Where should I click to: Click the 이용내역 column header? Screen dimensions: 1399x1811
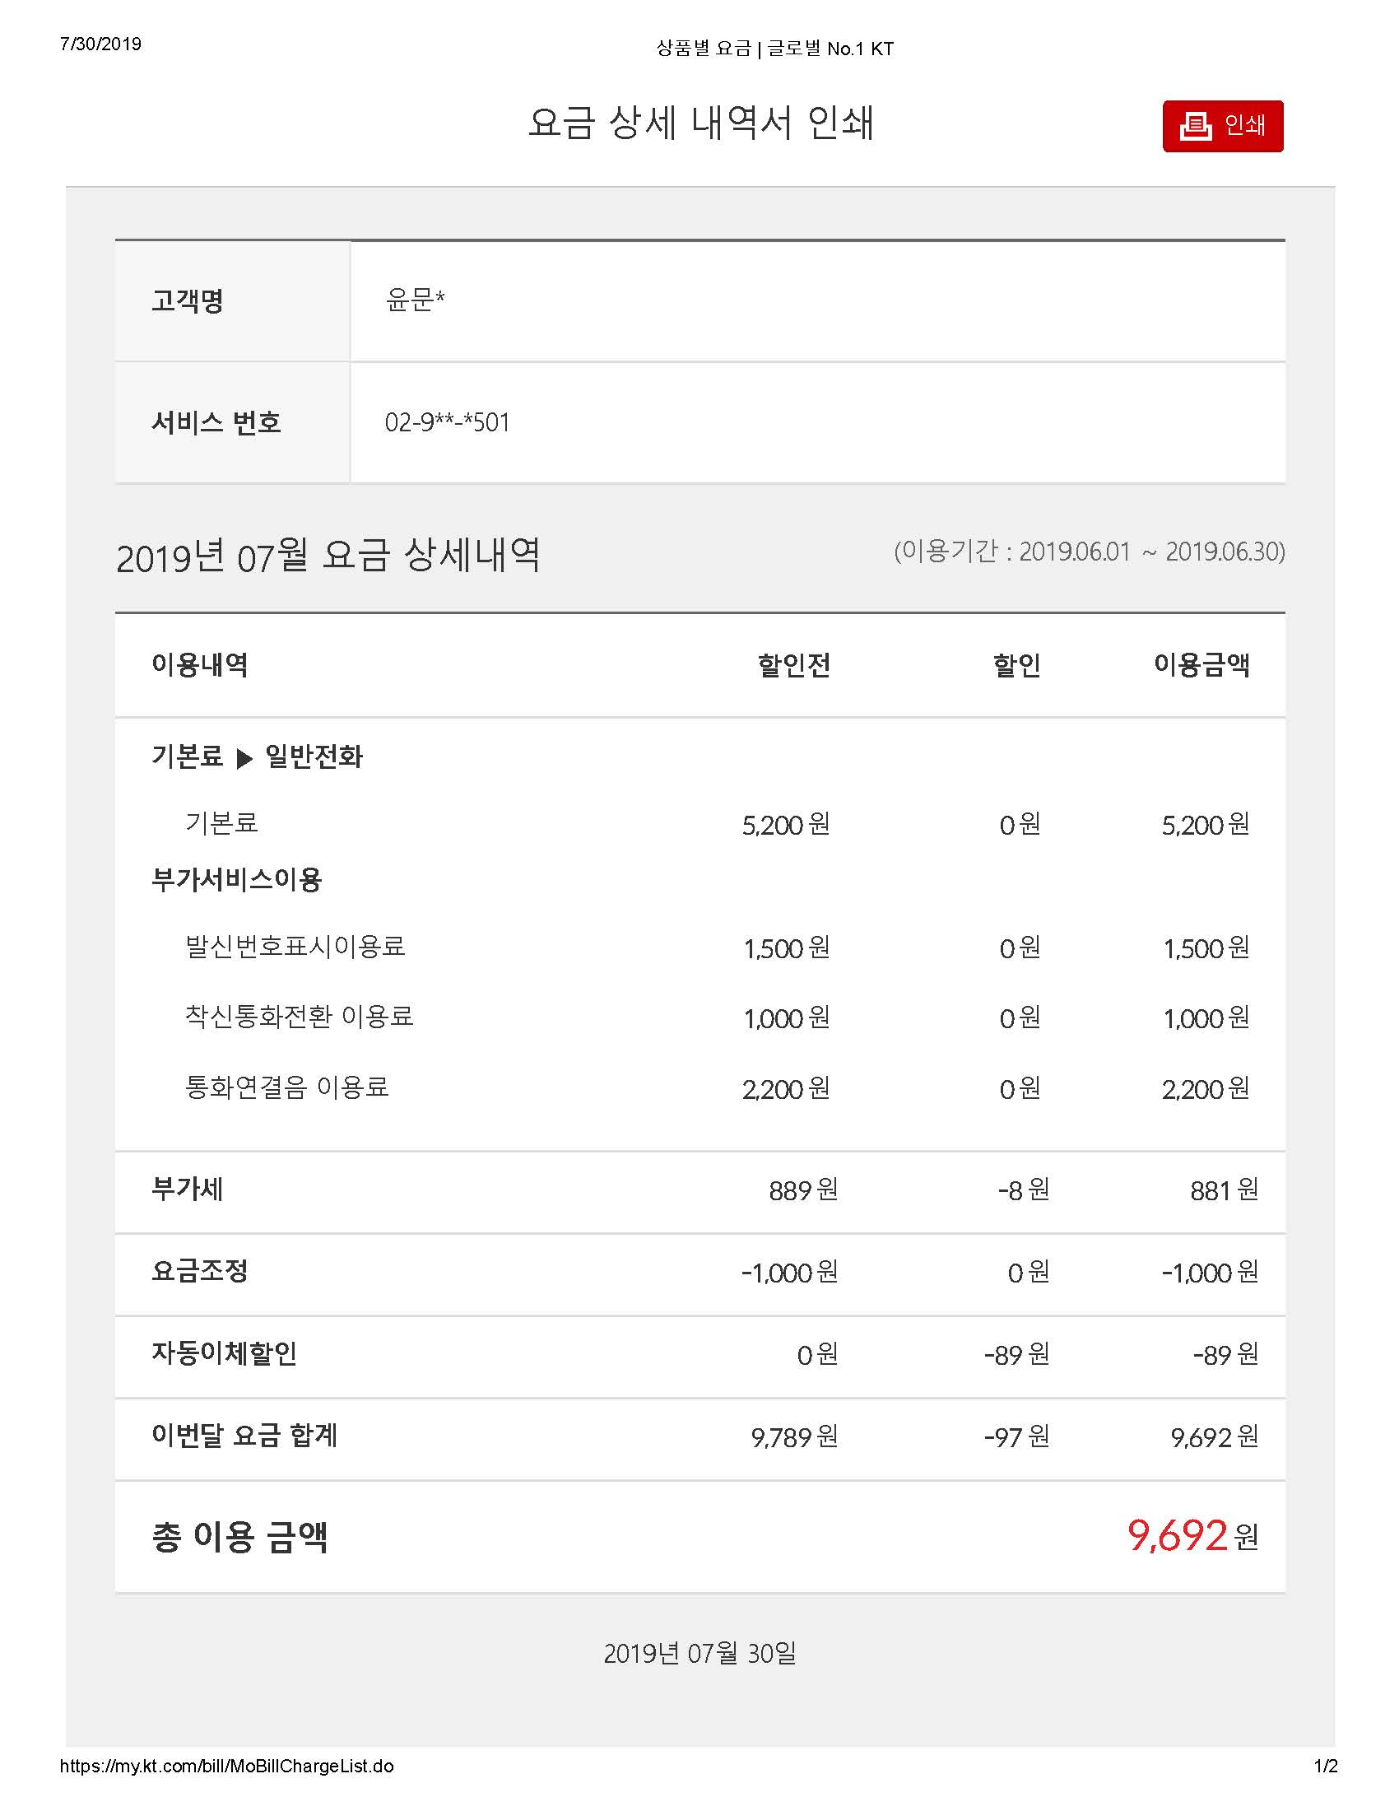click(x=200, y=665)
